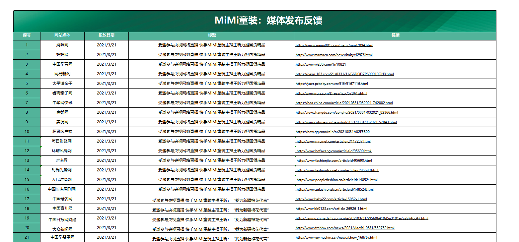This screenshot has height=242, width=519.
Task: Select the 网易新闻 media name cell
Action: 62,74
